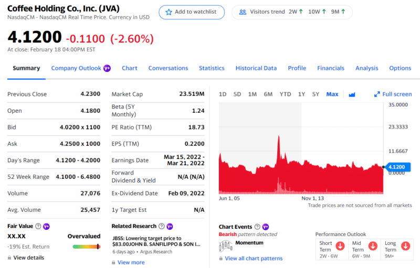Open the JBSS lowering target price article

pyautogui.click(x=156, y=241)
